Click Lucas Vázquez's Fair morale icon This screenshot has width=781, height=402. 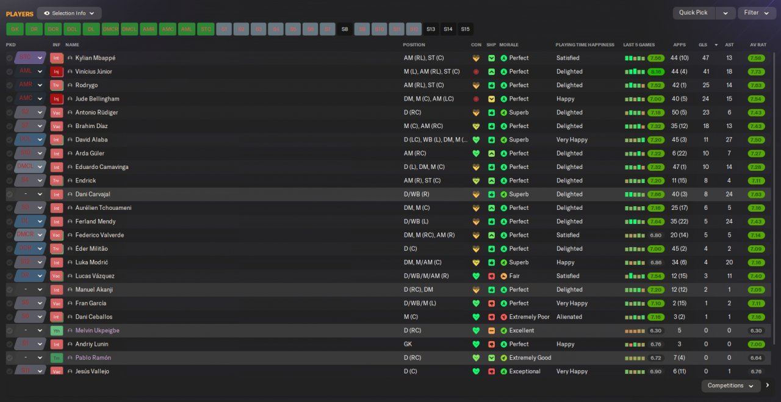[504, 276]
